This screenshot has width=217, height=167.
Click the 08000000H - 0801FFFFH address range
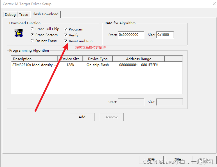click(139, 65)
